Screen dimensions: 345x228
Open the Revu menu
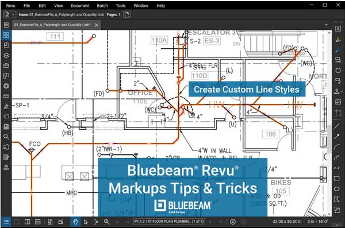click(11, 6)
